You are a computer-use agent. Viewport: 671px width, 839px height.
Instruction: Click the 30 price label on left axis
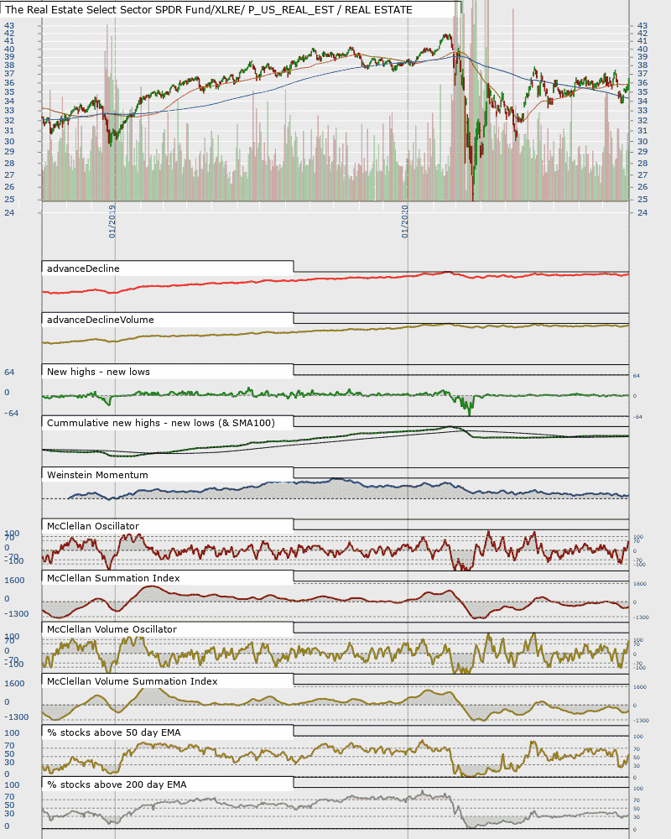9,142
